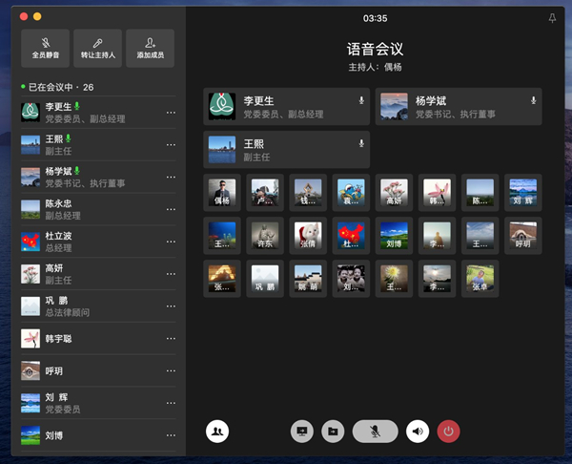
Task: Select 陈永忠 in the member list
Action: 98,209
